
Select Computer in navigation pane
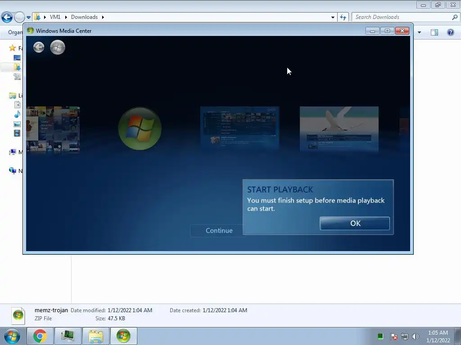13,152
